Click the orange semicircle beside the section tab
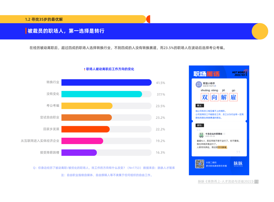Image resolution: width=274 pixels, height=202 pixels. (148, 19)
